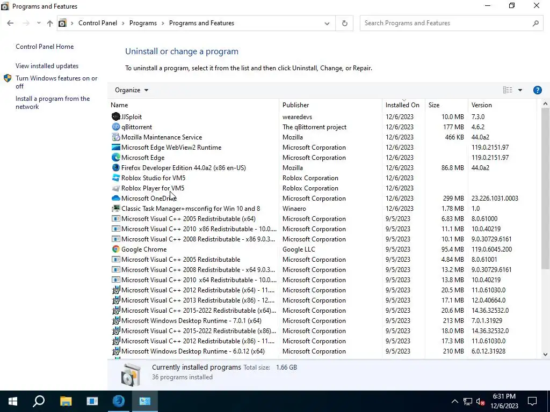The width and height of the screenshot is (550, 412).
Task: Click Control Panel in the breadcrumb
Action: [98, 23]
